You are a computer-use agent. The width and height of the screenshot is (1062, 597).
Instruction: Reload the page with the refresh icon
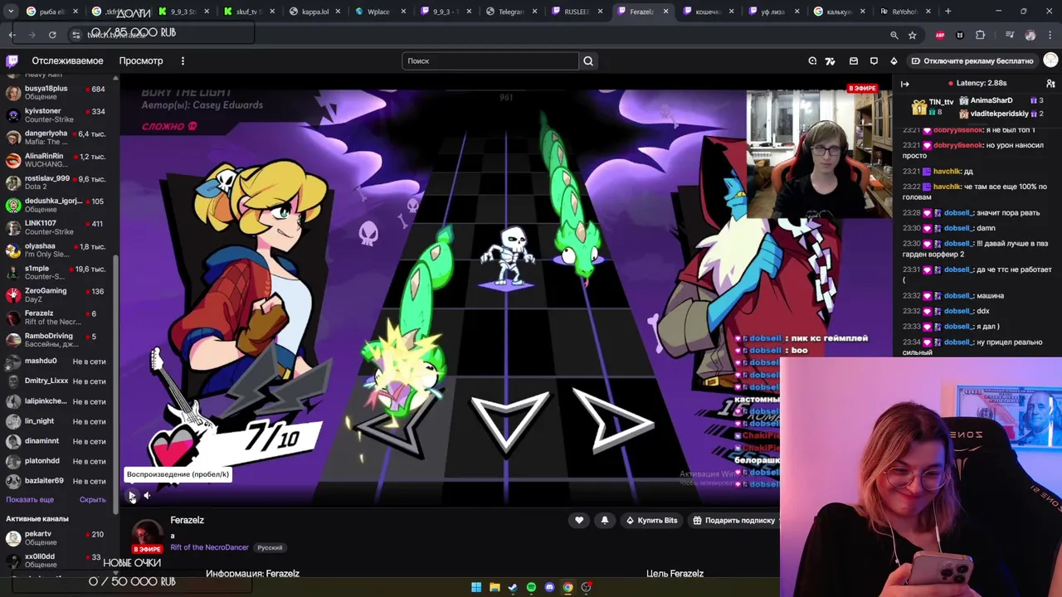click(x=52, y=35)
